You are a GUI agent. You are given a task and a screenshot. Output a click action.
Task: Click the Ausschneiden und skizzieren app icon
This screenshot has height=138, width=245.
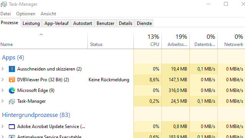(x=12, y=69)
